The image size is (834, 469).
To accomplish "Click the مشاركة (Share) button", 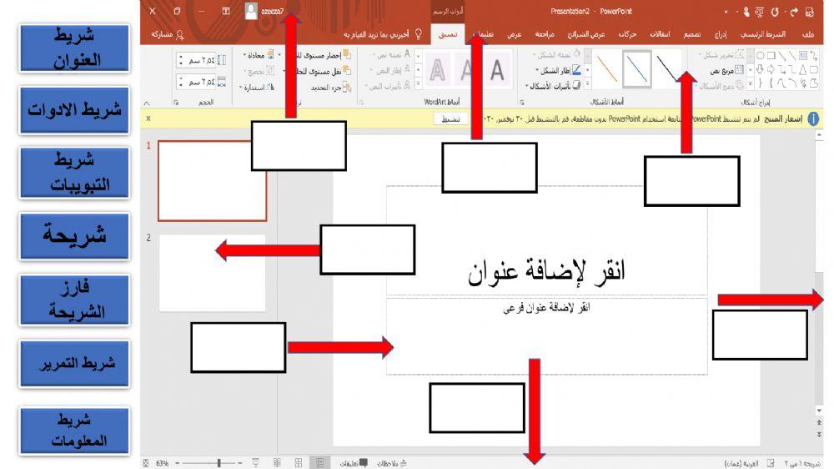I will point(168,34).
